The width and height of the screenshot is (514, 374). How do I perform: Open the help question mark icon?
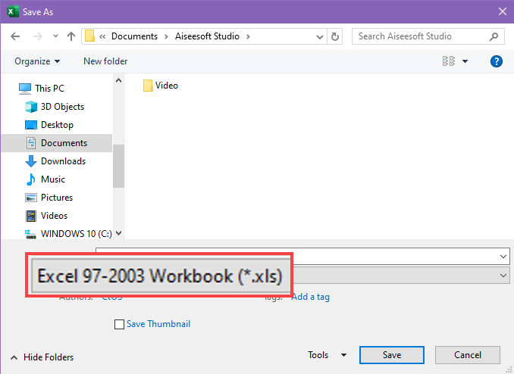click(497, 61)
